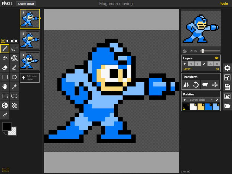
Task: Click the animated preview image
Action: (x=201, y=28)
